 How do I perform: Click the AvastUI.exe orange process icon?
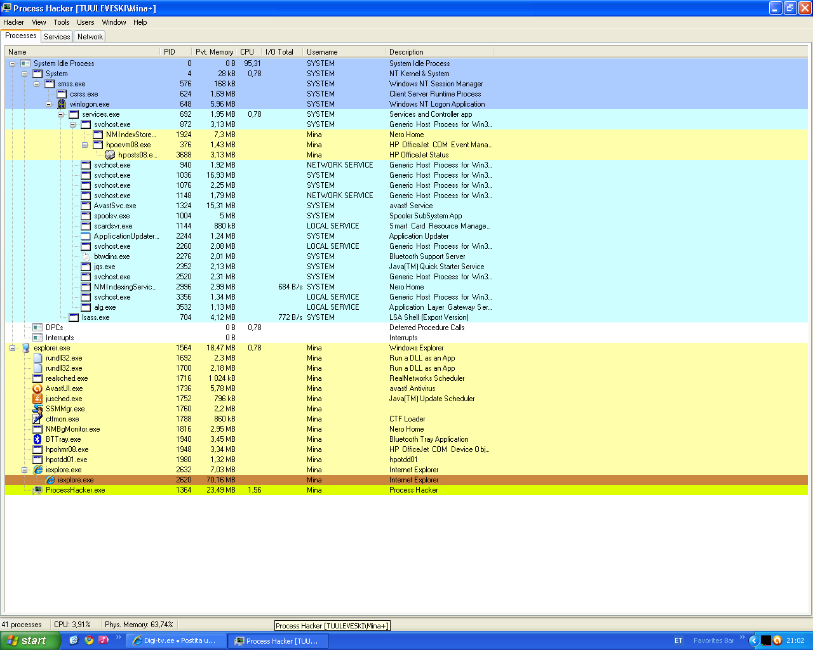click(37, 388)
